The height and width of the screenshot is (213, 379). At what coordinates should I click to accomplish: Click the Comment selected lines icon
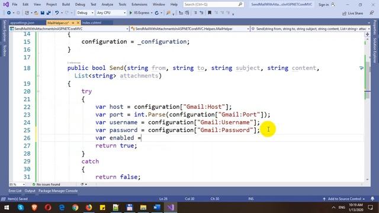pos(195,13)
